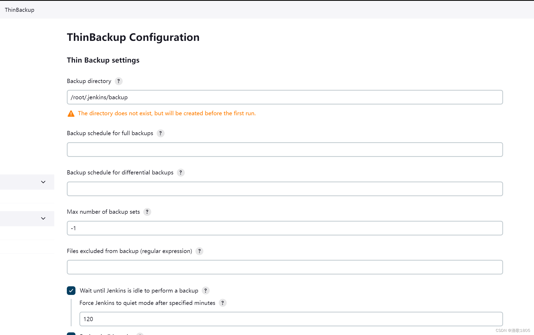The image size is (534, 335).
Task: Open help for full backups schedule
Action: 160,133
